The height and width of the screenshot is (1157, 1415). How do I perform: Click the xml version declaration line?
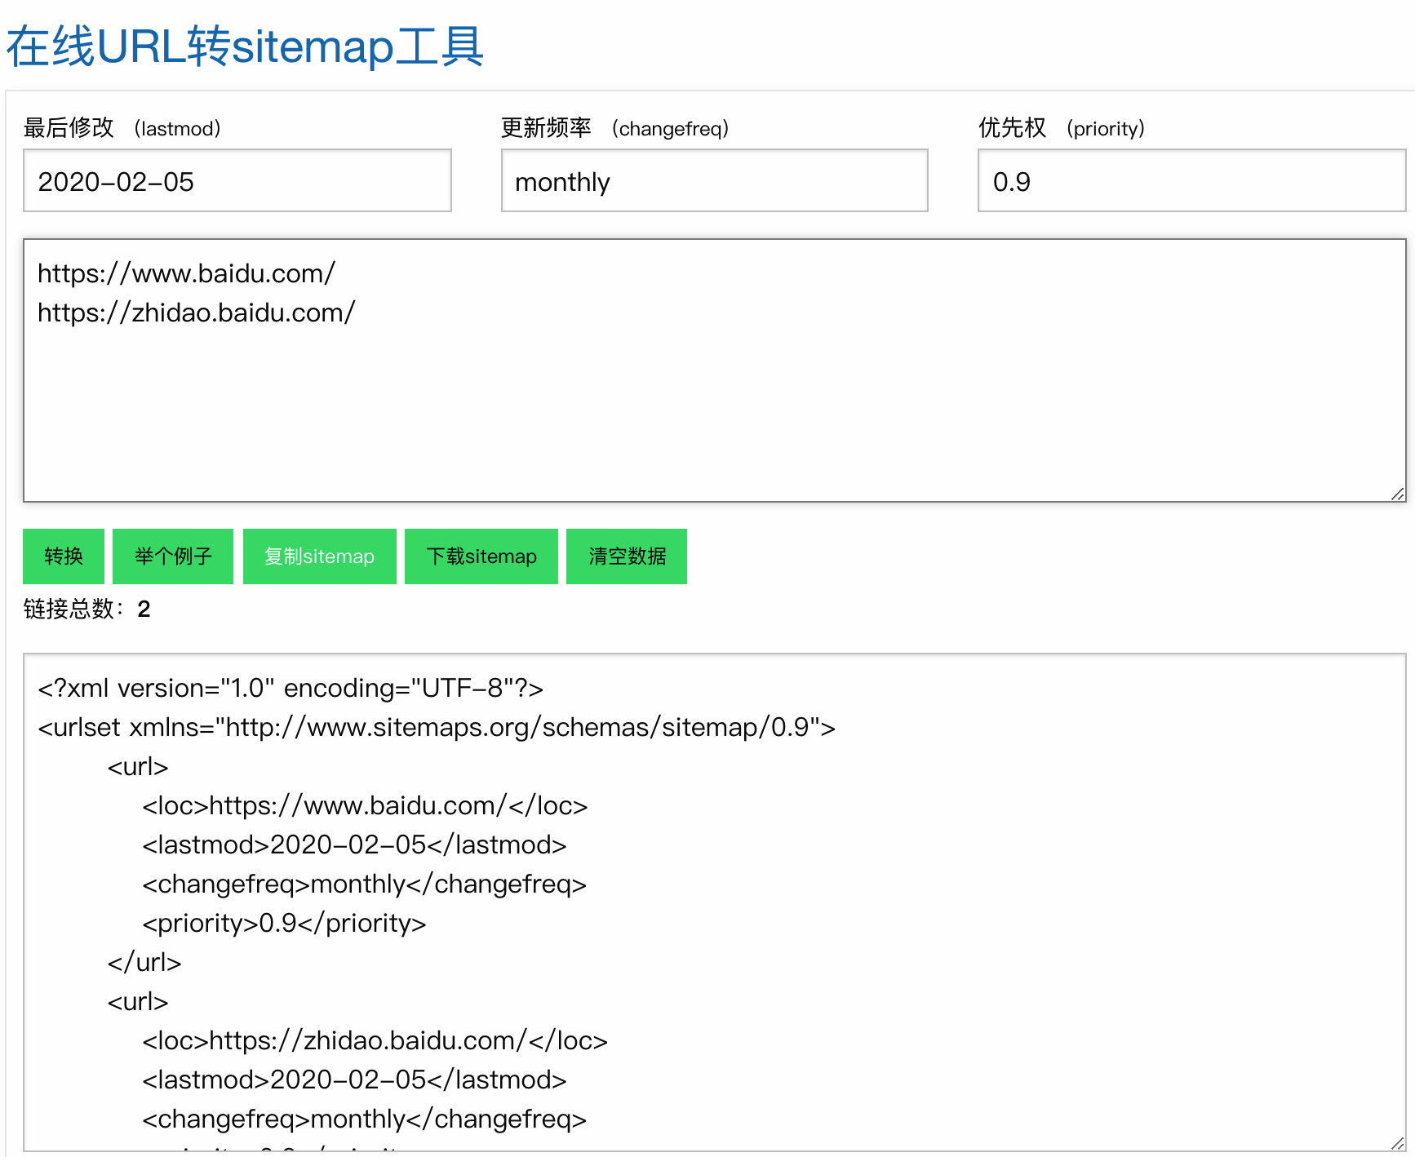tap(291, 688)
